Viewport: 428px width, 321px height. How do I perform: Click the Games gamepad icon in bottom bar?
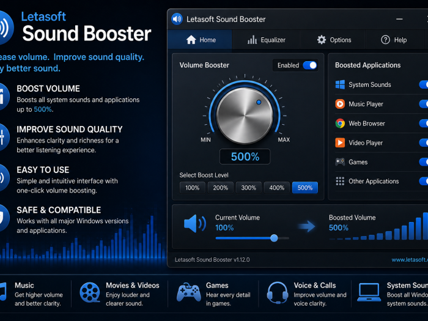click(x=188, y=292)
